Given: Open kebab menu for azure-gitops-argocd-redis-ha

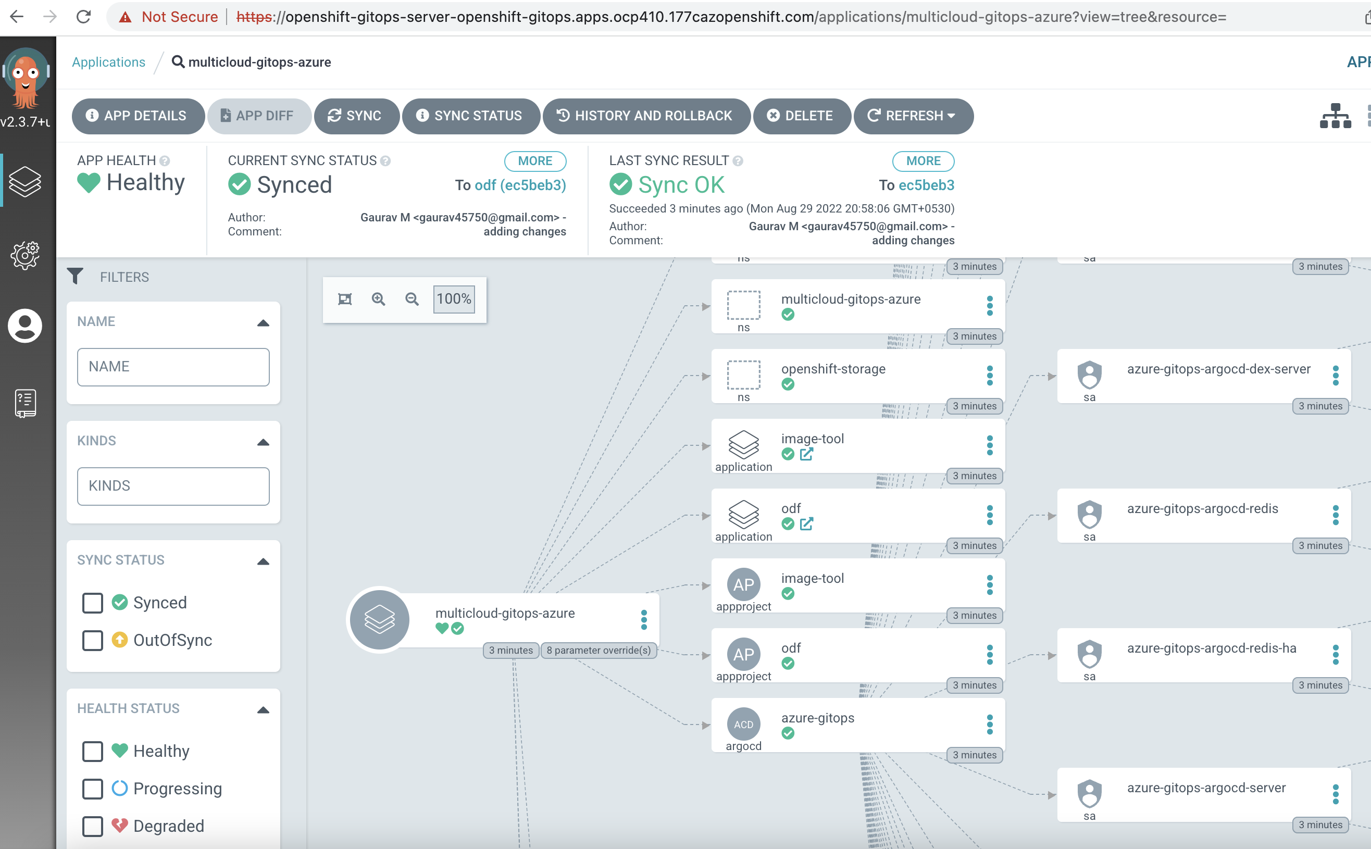Looking at the screenshot, I should click(1336, 655).
